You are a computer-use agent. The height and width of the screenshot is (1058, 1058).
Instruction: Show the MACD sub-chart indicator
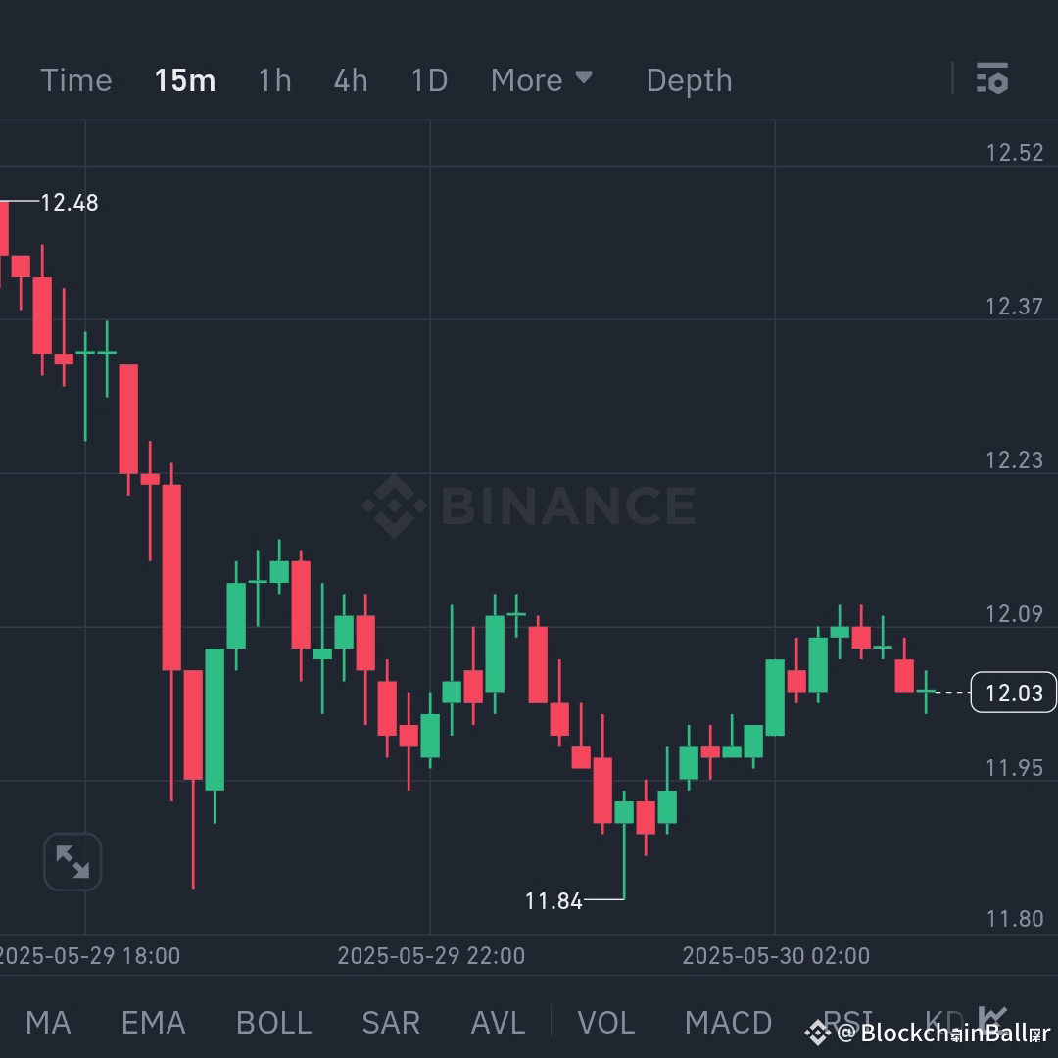728,1023
